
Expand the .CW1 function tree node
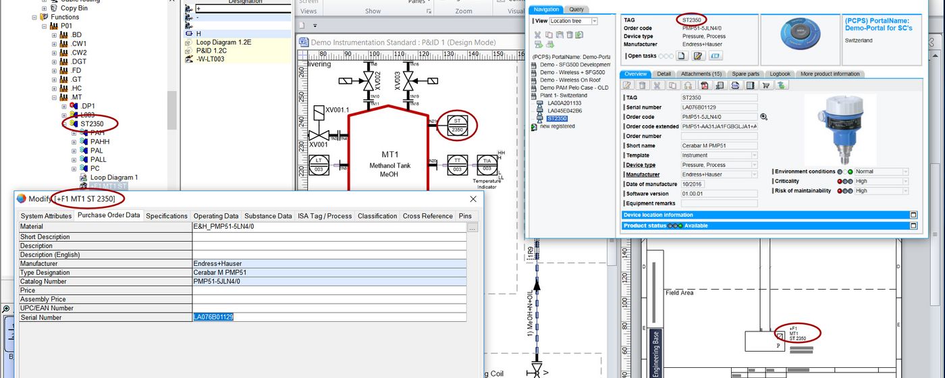point(55,44)
